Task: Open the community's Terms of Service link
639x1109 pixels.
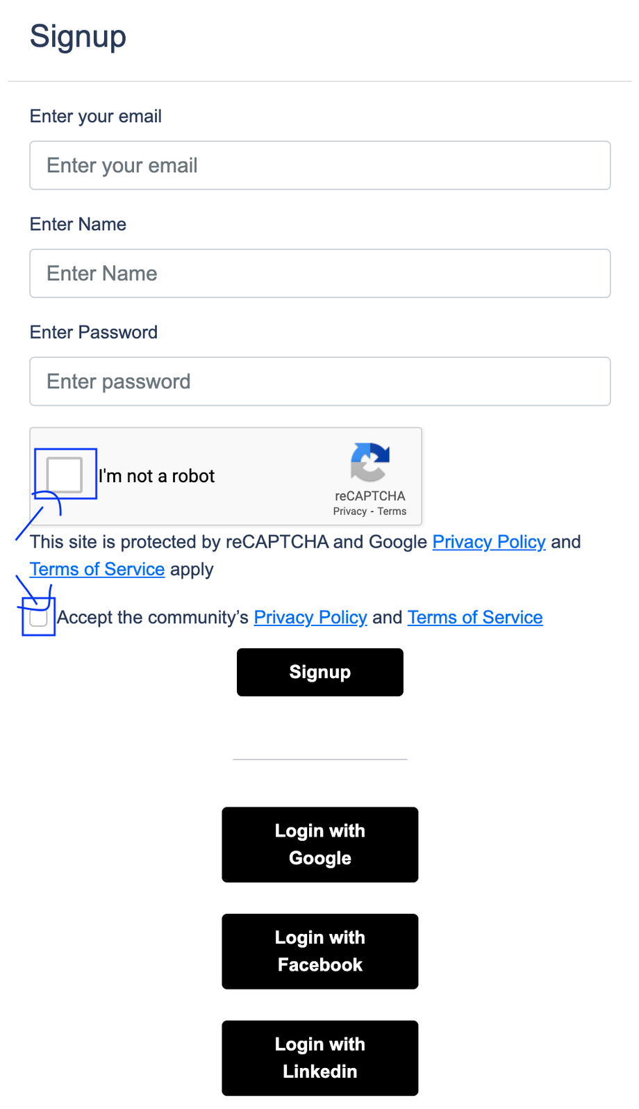Action: (x=474, y=618)
